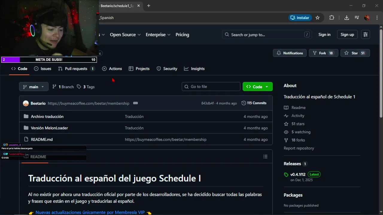Open the Security tab
383x215 pixels.
(167, 69)
